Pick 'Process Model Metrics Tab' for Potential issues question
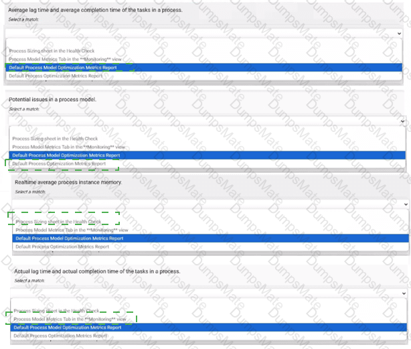 tap(68, 147)
